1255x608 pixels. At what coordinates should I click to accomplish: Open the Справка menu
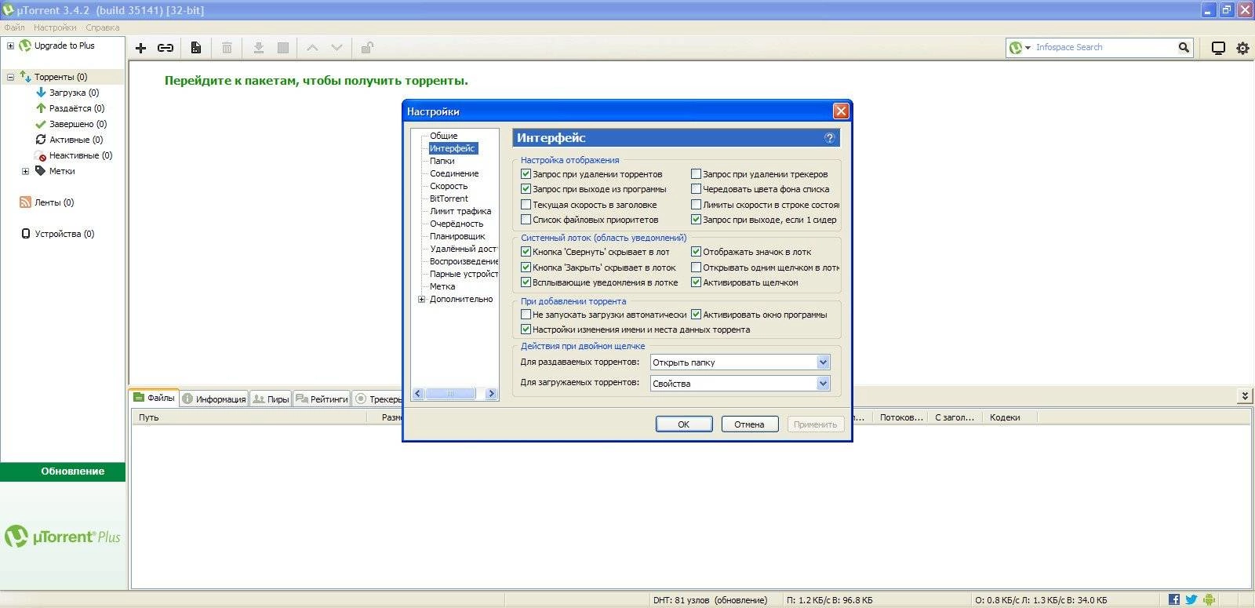103,27
